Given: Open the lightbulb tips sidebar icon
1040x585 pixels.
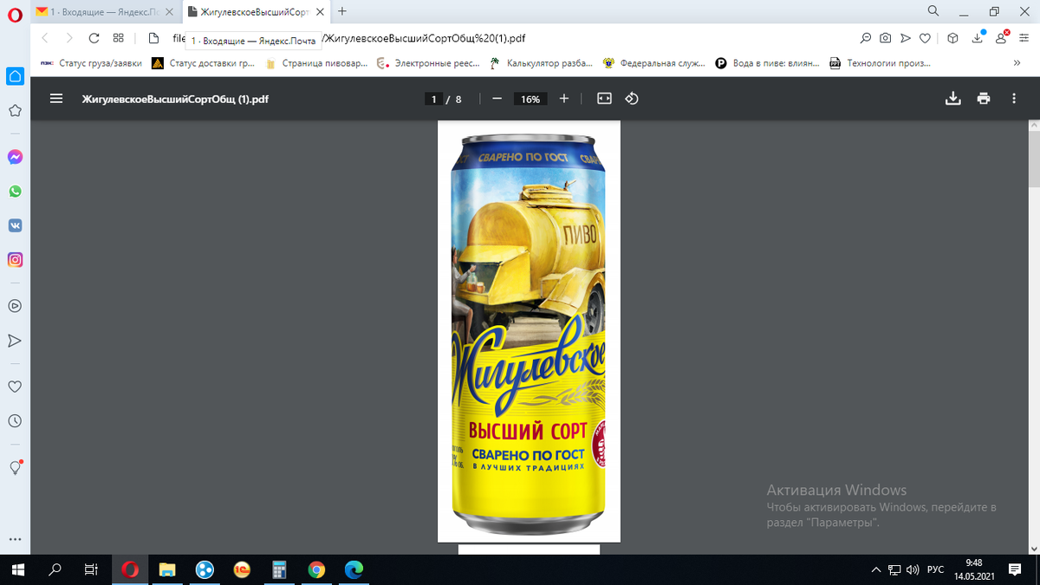Looking at the screenshot, I should click(15, 467).
